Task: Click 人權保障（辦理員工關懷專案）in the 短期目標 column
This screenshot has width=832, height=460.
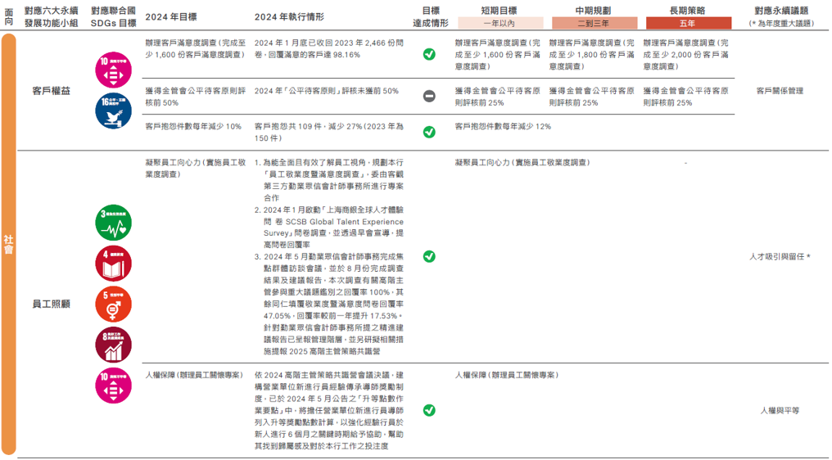Action: (x=506, y=375)
